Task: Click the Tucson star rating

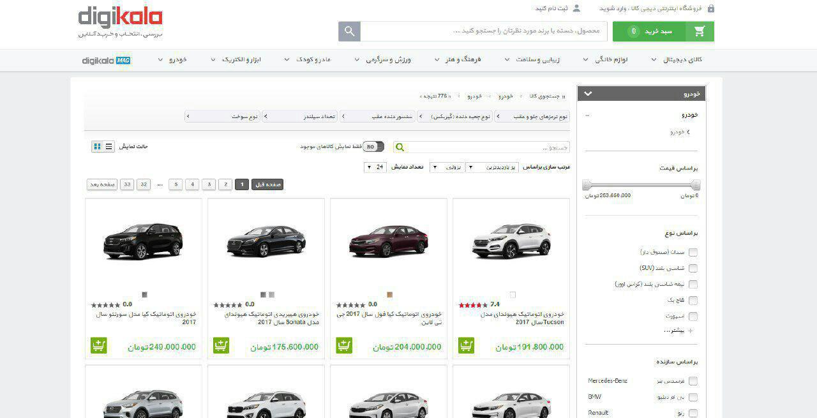Action: [472, 305]
